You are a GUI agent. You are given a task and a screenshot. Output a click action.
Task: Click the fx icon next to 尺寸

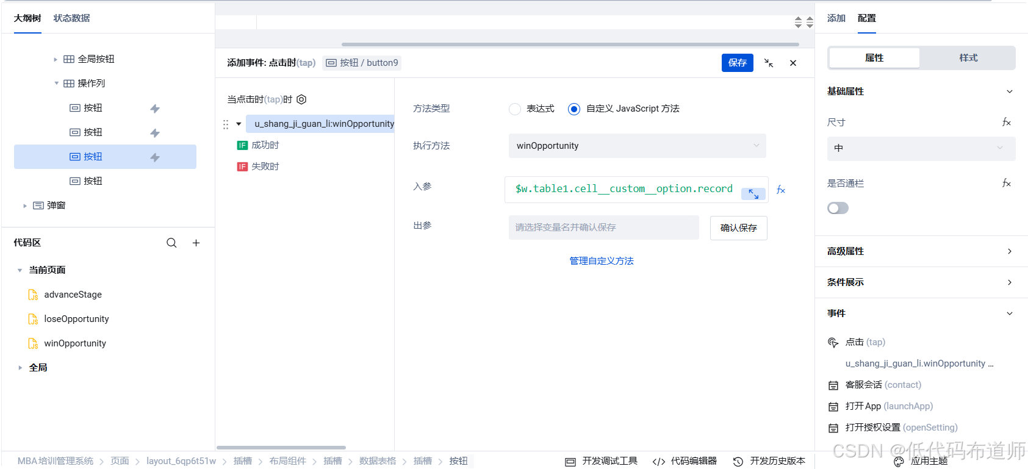pos(1007,122)
